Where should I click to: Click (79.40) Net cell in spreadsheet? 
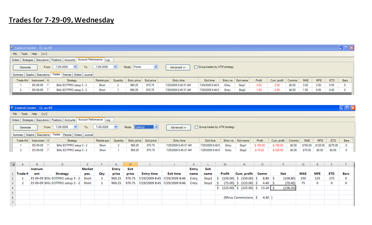[283, 183]
